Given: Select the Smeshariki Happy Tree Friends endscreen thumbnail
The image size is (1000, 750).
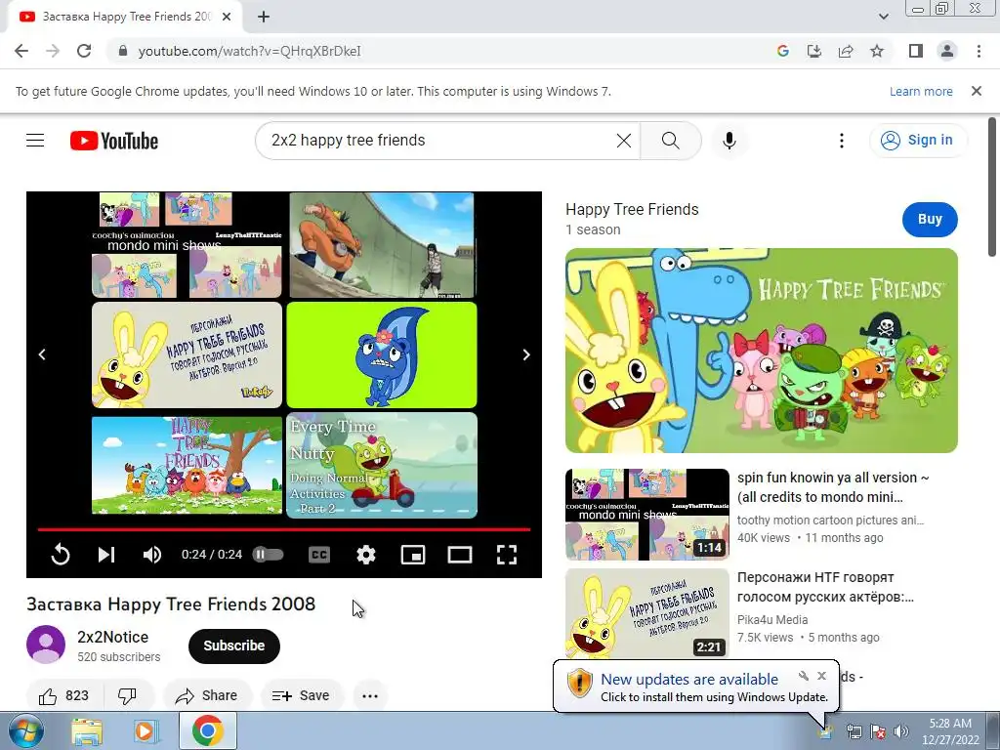Looking at the screenshot, I should tap(187, 465).
